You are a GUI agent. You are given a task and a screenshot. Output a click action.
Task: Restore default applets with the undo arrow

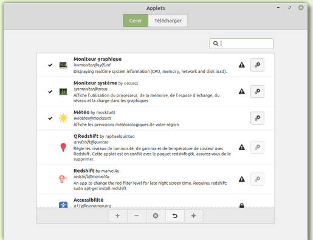(x=174, y=216)
